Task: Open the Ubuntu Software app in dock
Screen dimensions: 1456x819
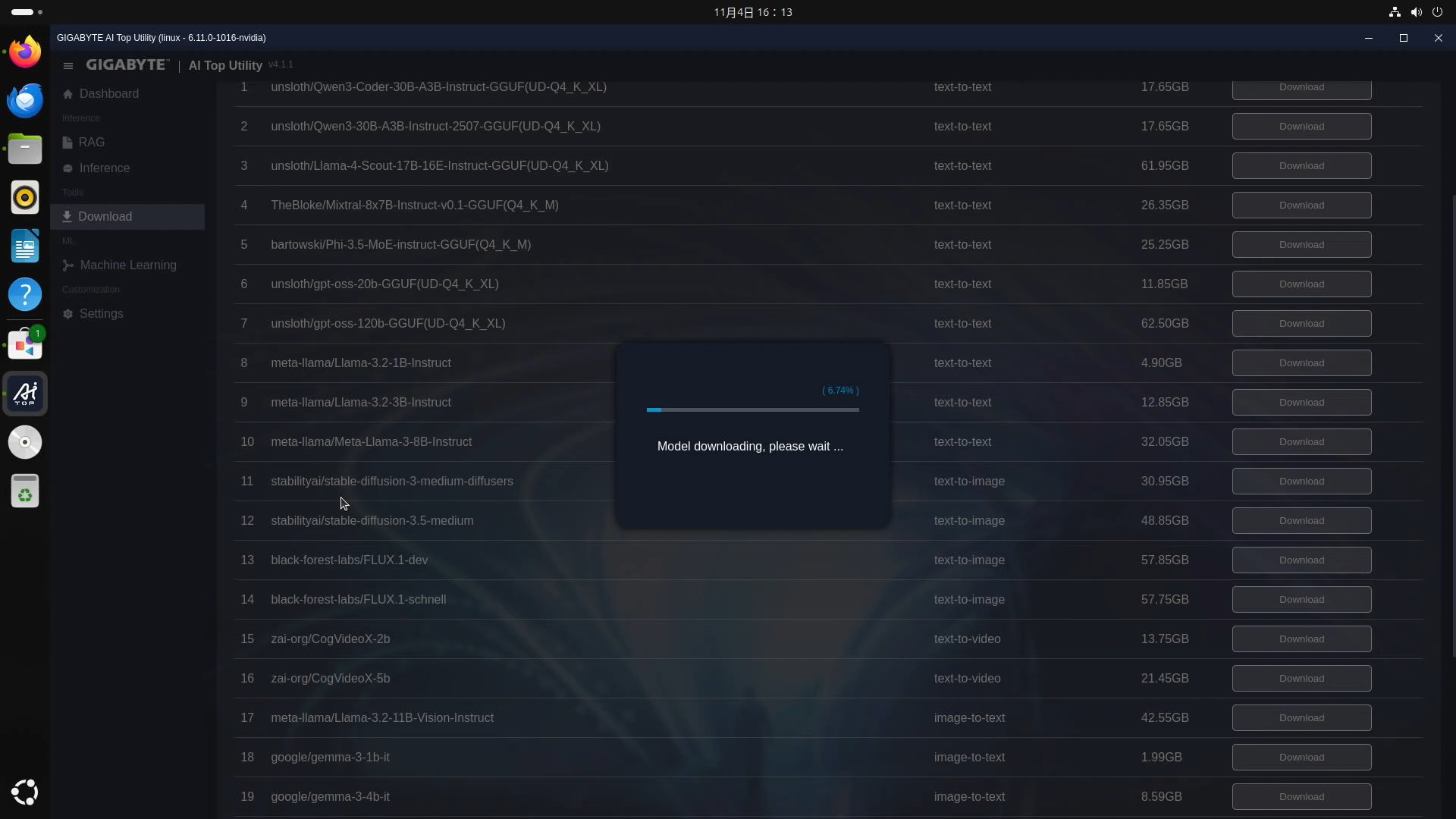Action: tap(25, 345)
